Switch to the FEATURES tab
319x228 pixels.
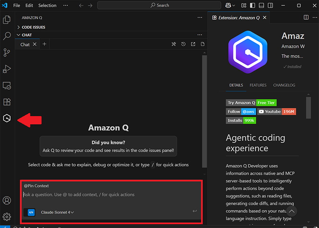[258, 85]
